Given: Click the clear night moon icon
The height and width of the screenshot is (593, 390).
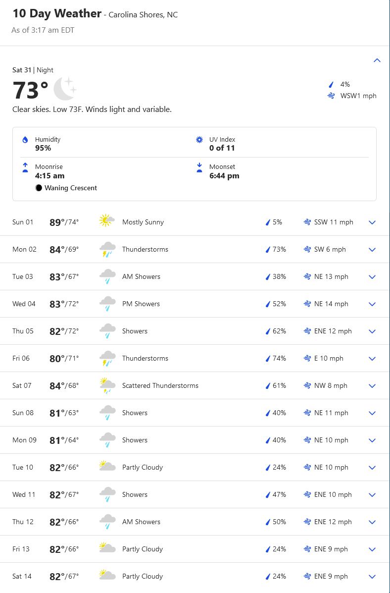Looking at the screenshot, I should 65,89.
